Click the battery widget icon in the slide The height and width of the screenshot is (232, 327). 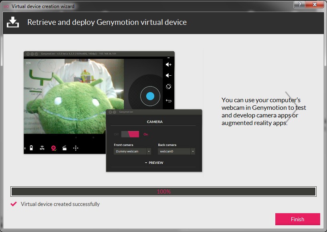(x=31, y=148)
